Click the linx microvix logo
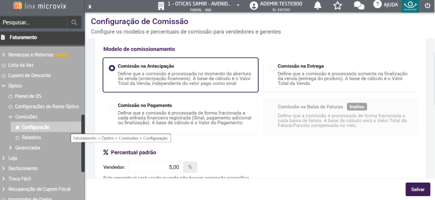 (40, 5)
